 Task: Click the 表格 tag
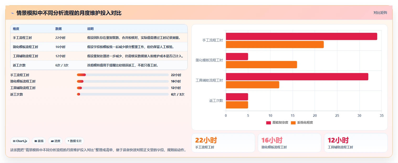pyautogui.click(x=39, y=141)
